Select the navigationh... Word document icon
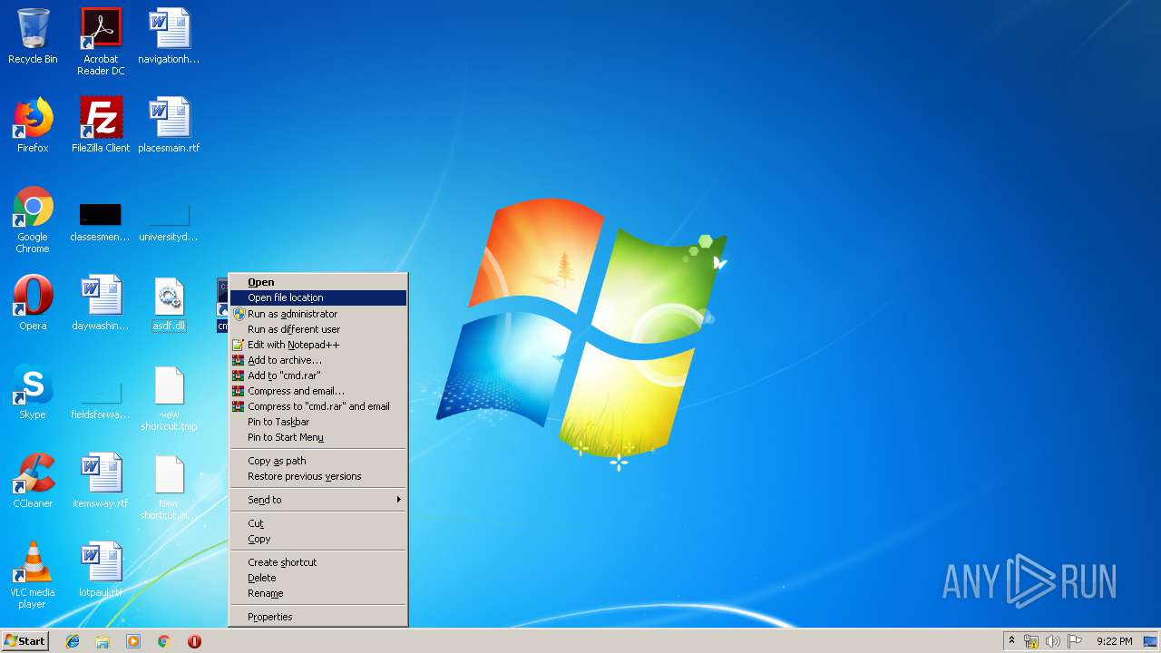Screen dimensions: 1161x653 pyautogui.click(x=169, y=38)
